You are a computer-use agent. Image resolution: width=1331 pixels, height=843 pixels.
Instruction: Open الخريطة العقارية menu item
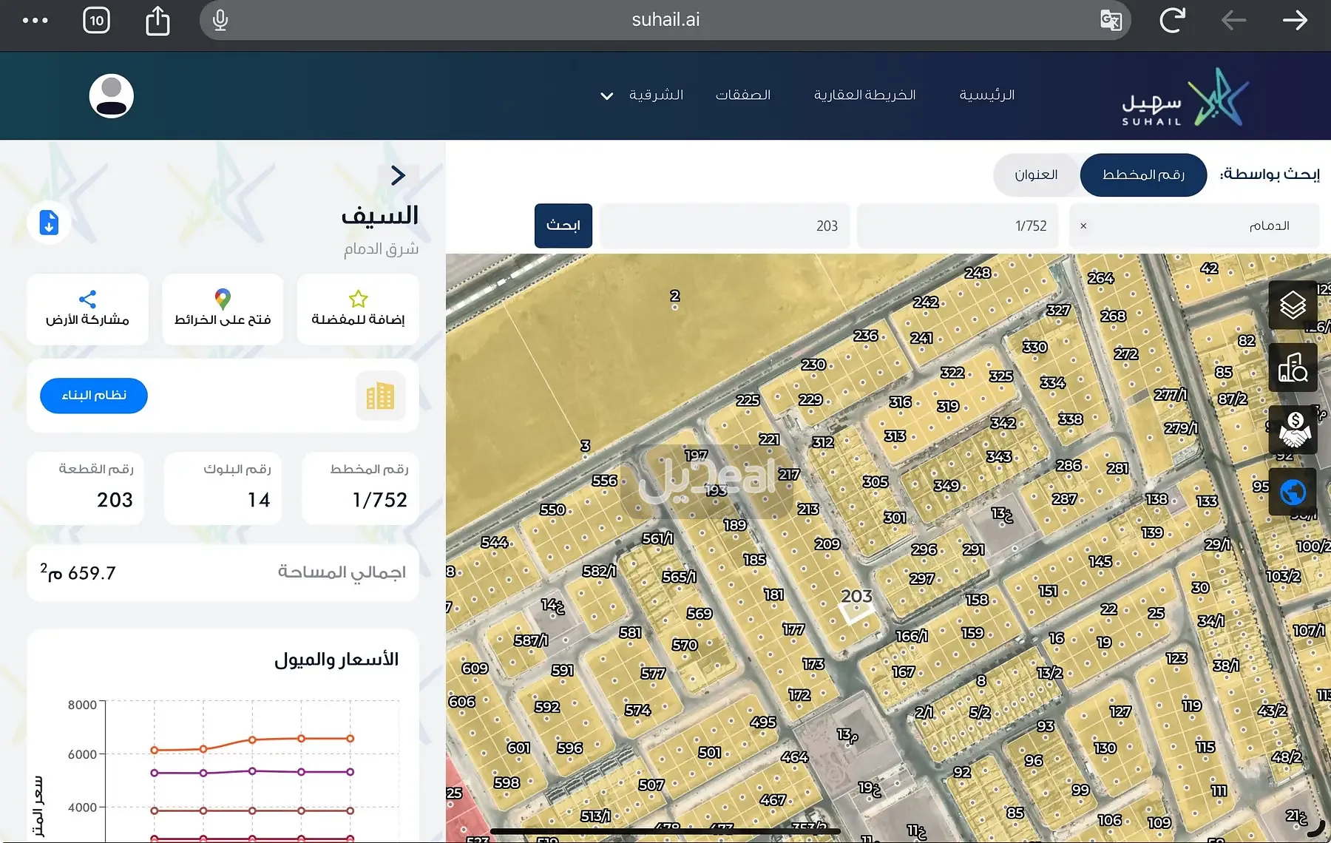coord(864,95)
